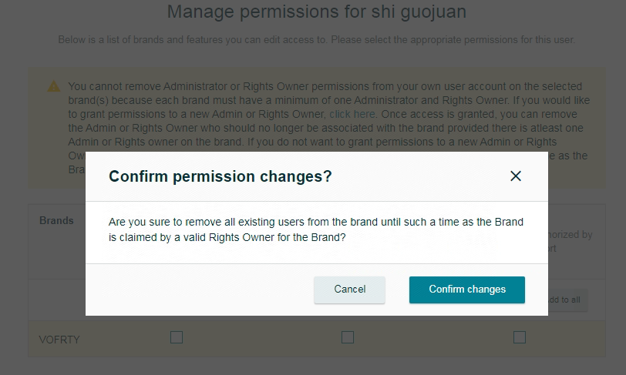Click the partially hidden 'Add to all' button

[x=567, y=300]
